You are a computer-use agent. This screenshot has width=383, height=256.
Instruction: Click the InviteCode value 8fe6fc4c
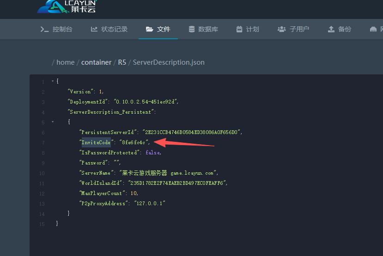pyautogui.click(x=134, y=143)
